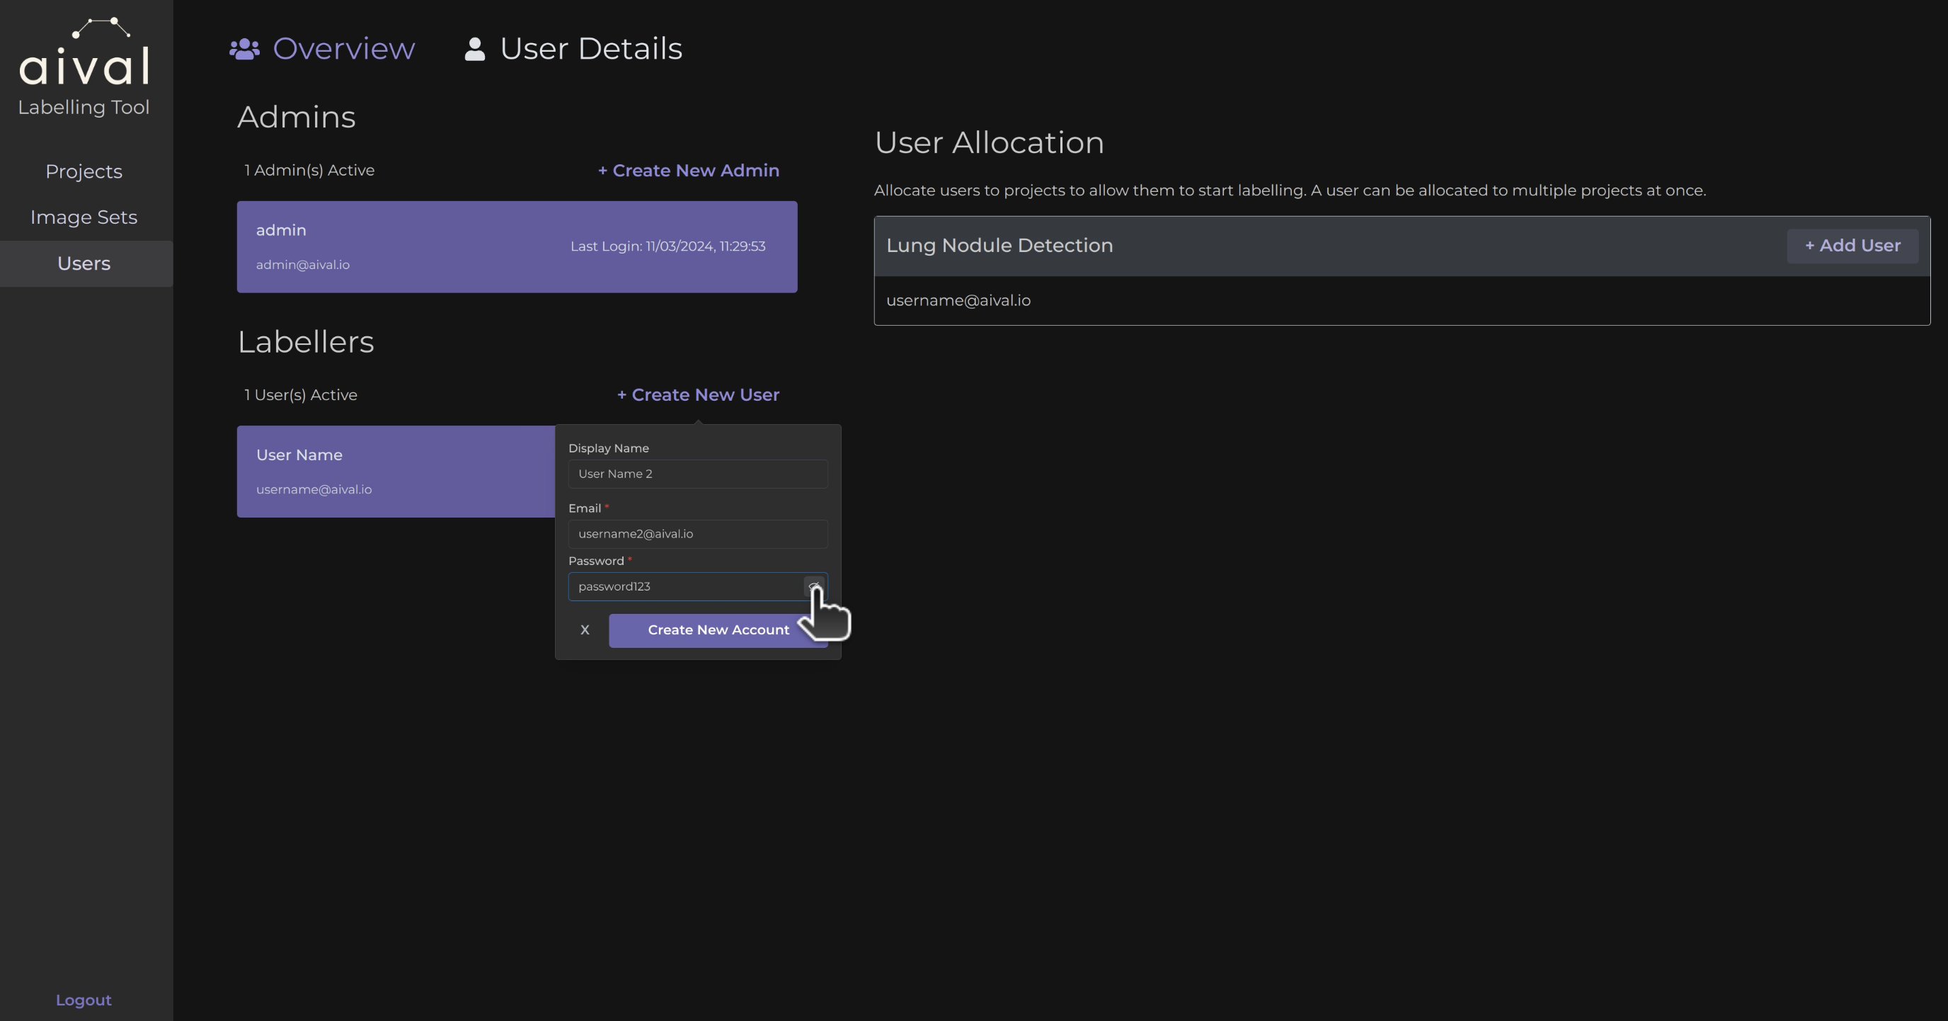Select the admin user card
Viewport: 1948px width, 1021px height.
pos(517,246)
